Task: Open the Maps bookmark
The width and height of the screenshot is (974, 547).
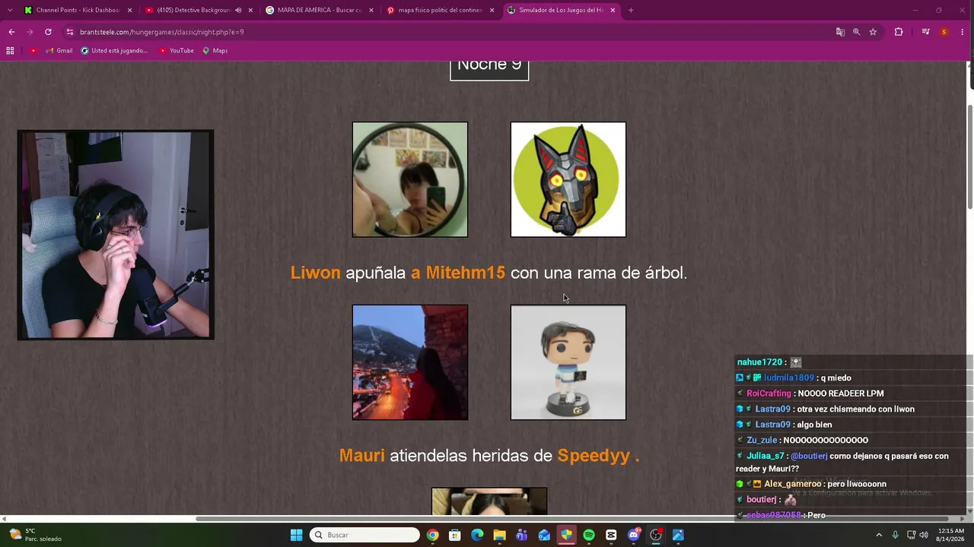Action: pyautogui.click(x=215, y=51)
